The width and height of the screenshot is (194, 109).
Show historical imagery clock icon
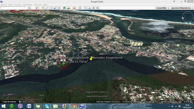pyautogui.click(x=64, y=8)
